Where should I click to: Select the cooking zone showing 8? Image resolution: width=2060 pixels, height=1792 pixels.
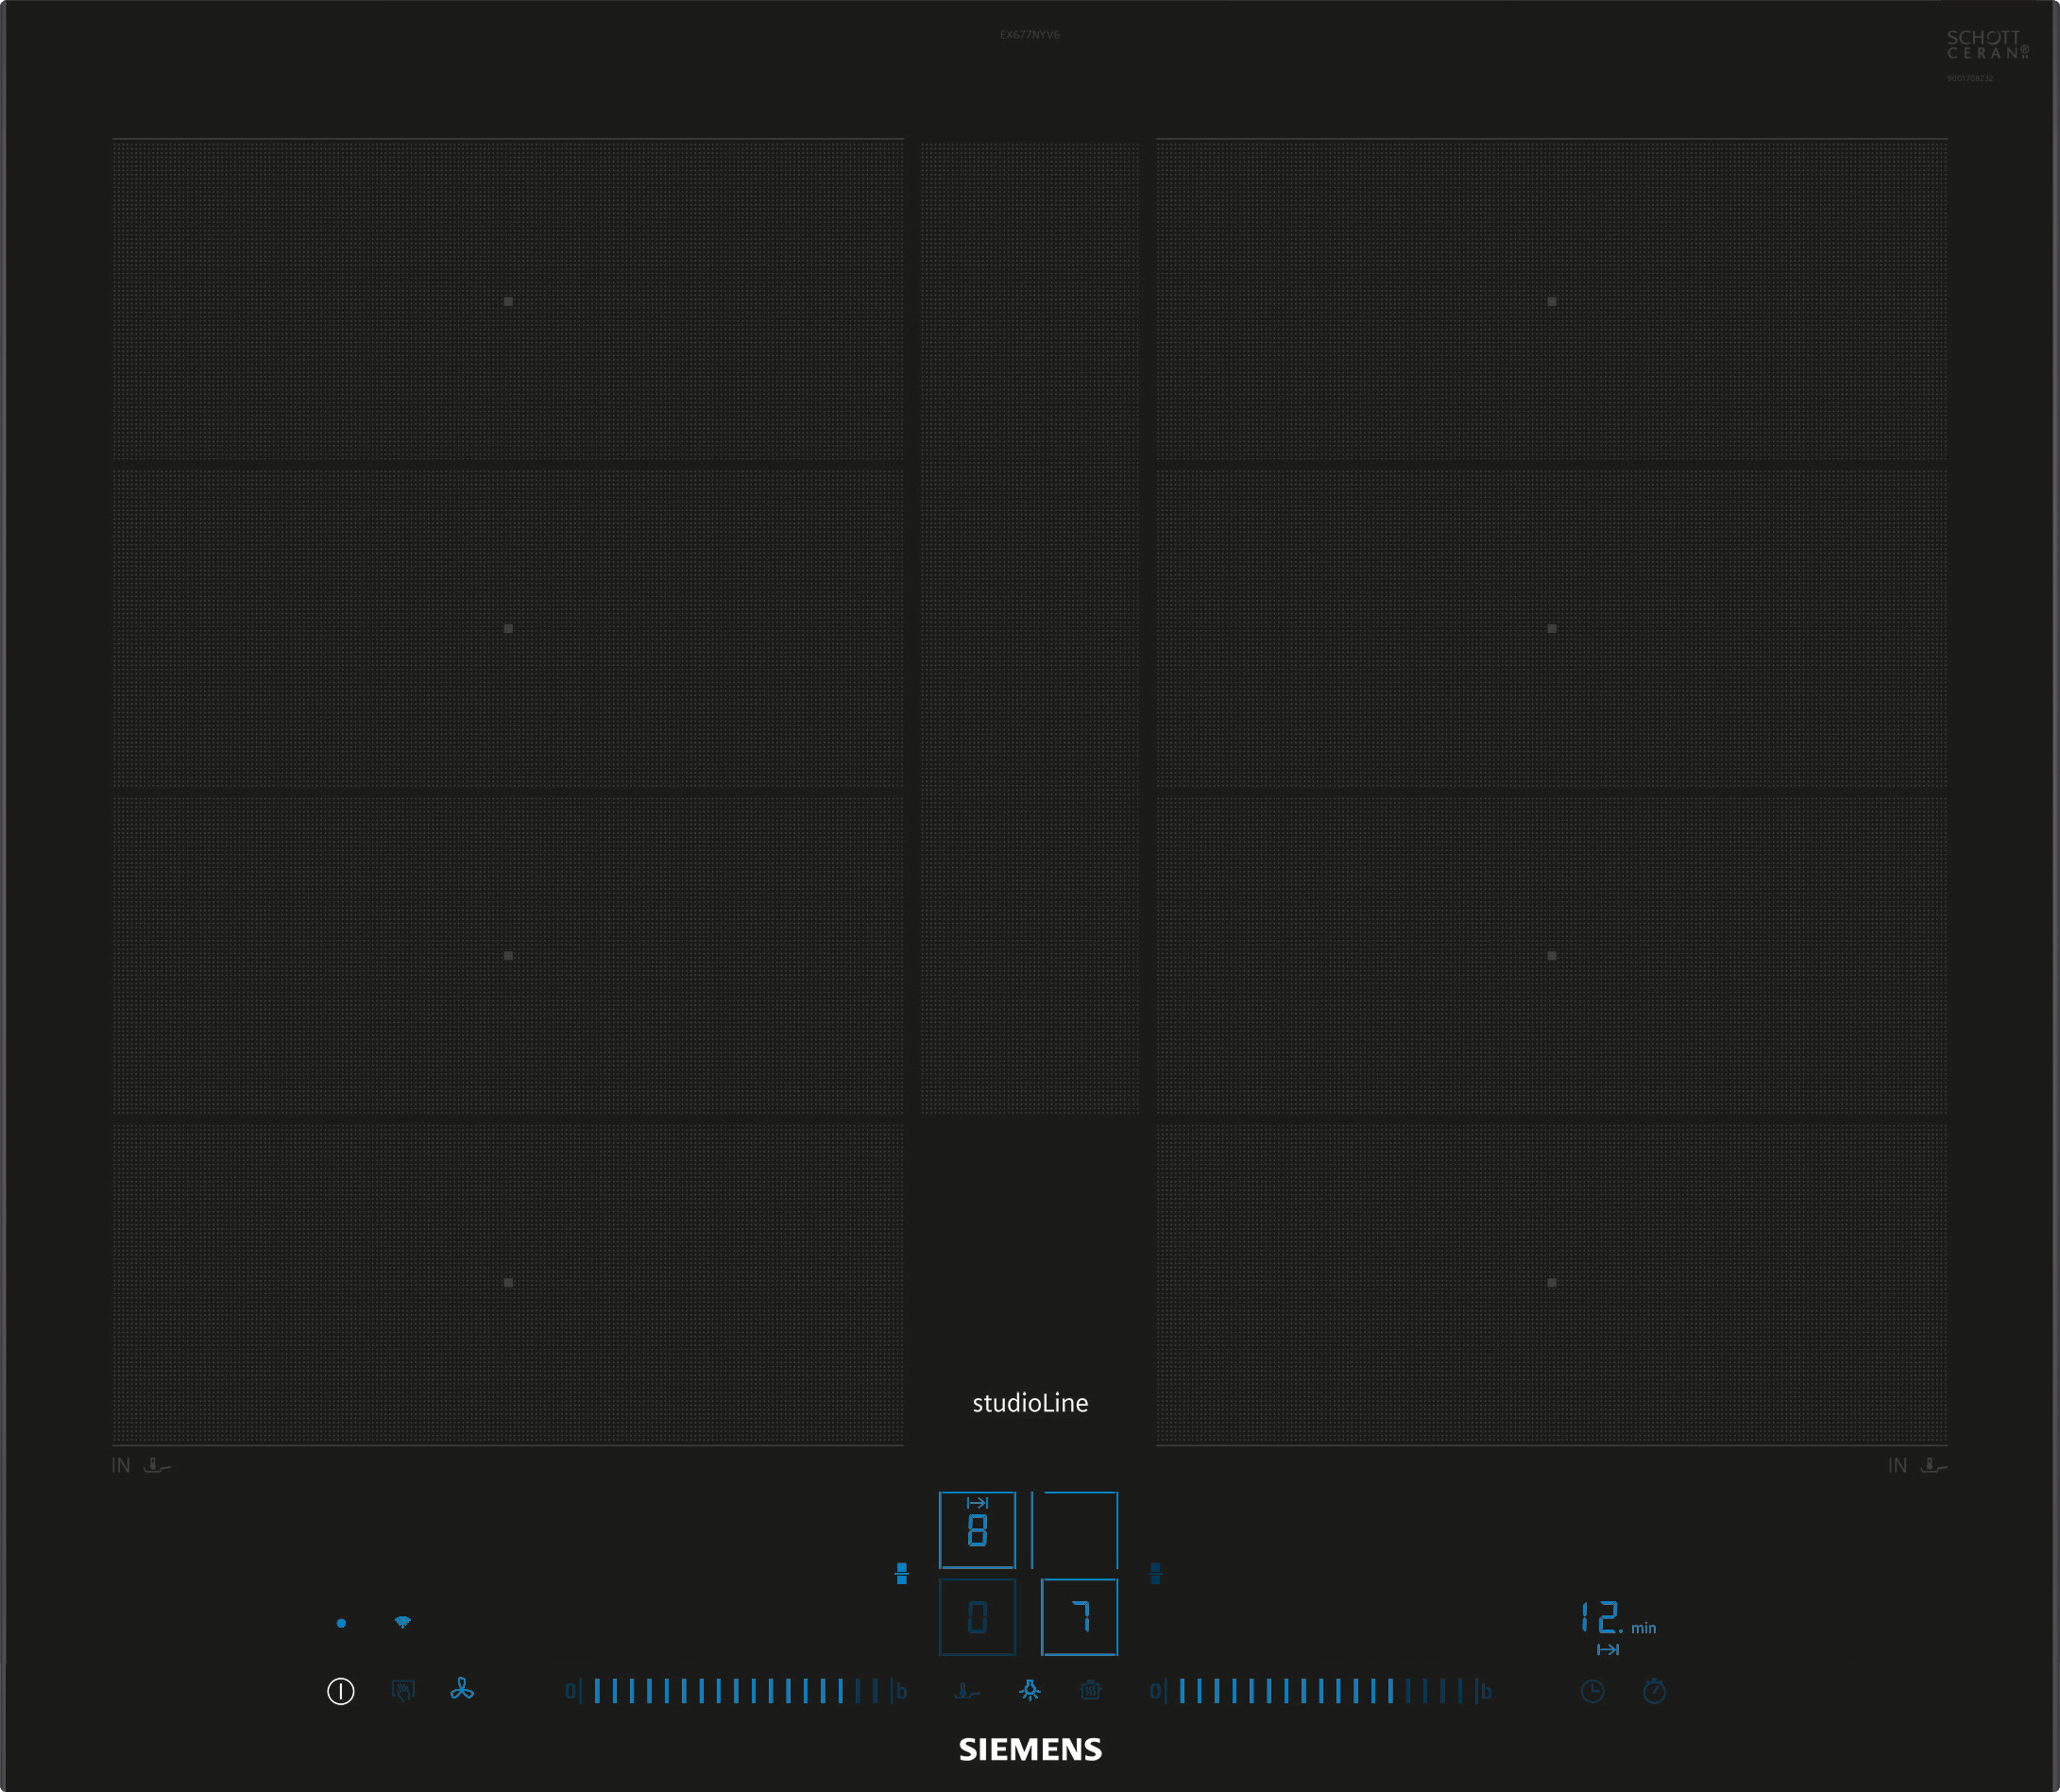pos(977,1530)
